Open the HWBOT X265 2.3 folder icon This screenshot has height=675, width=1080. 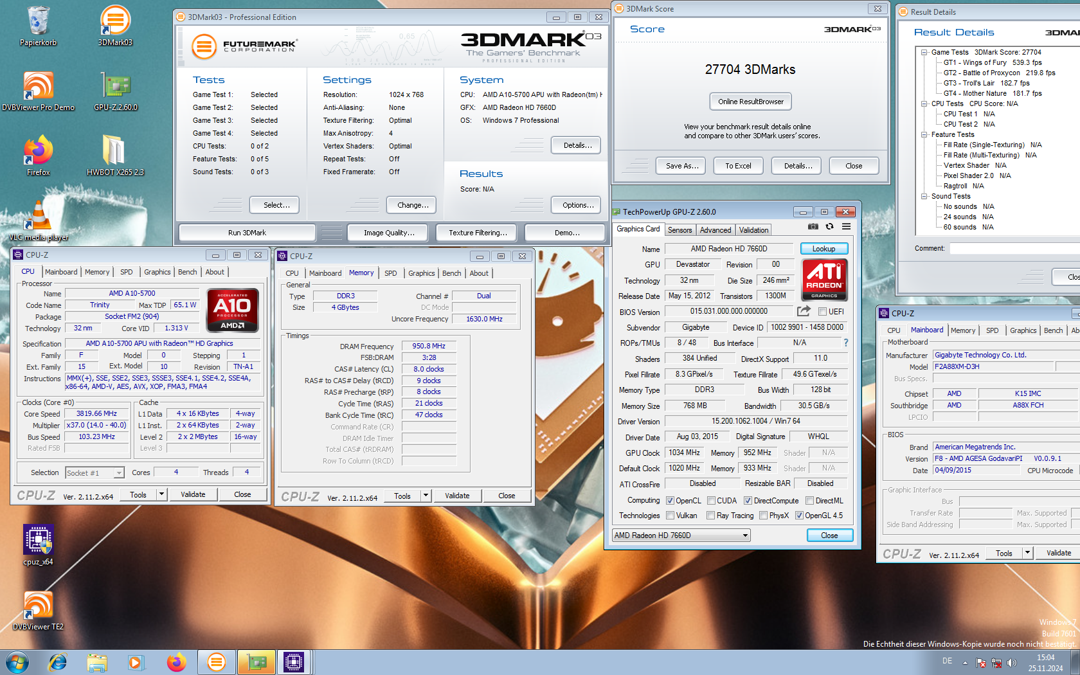(115, 156)
